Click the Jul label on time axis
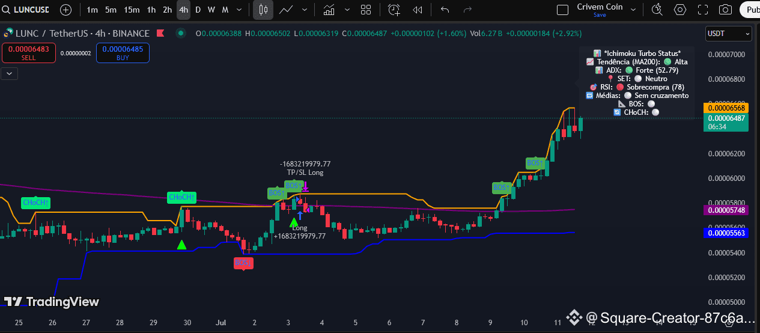Viewport: 760px width, 333px height. (x=221, y=323)
